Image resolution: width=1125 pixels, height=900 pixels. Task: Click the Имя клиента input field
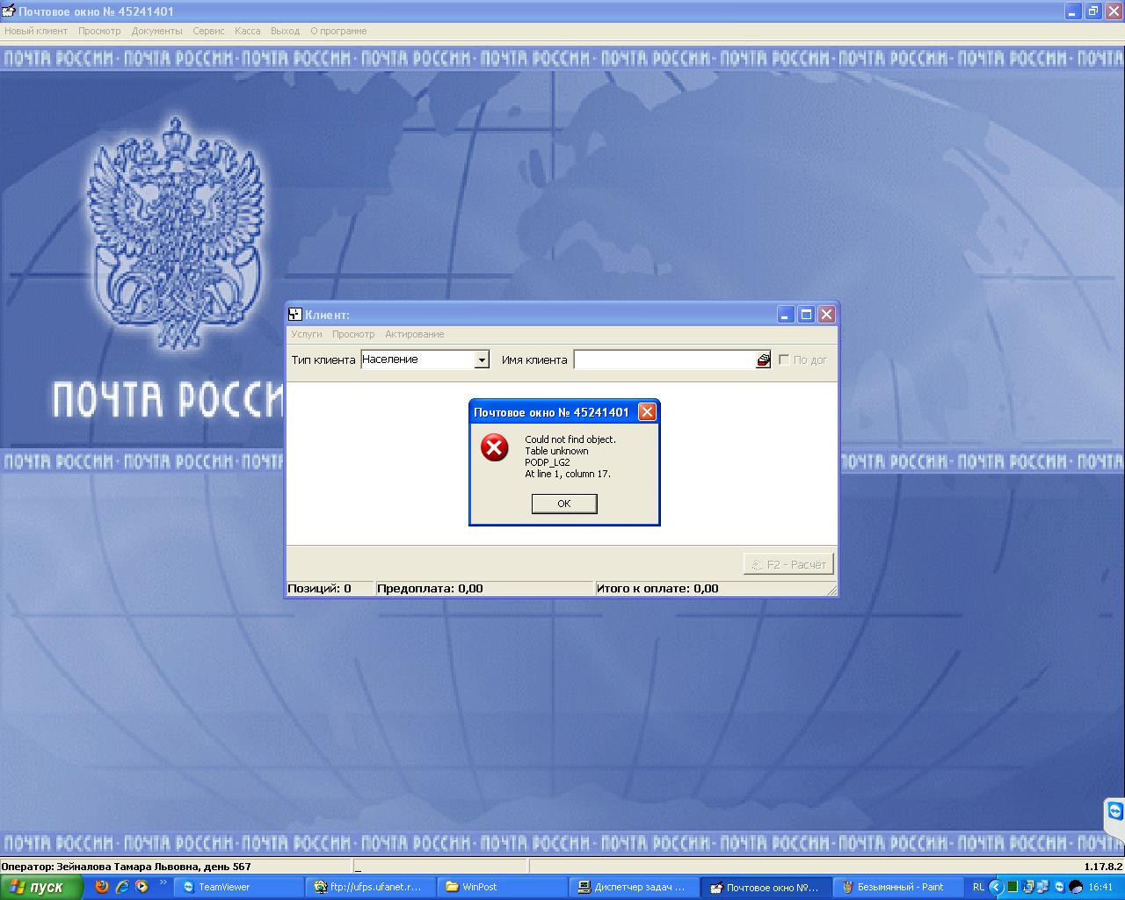point(664,359)
